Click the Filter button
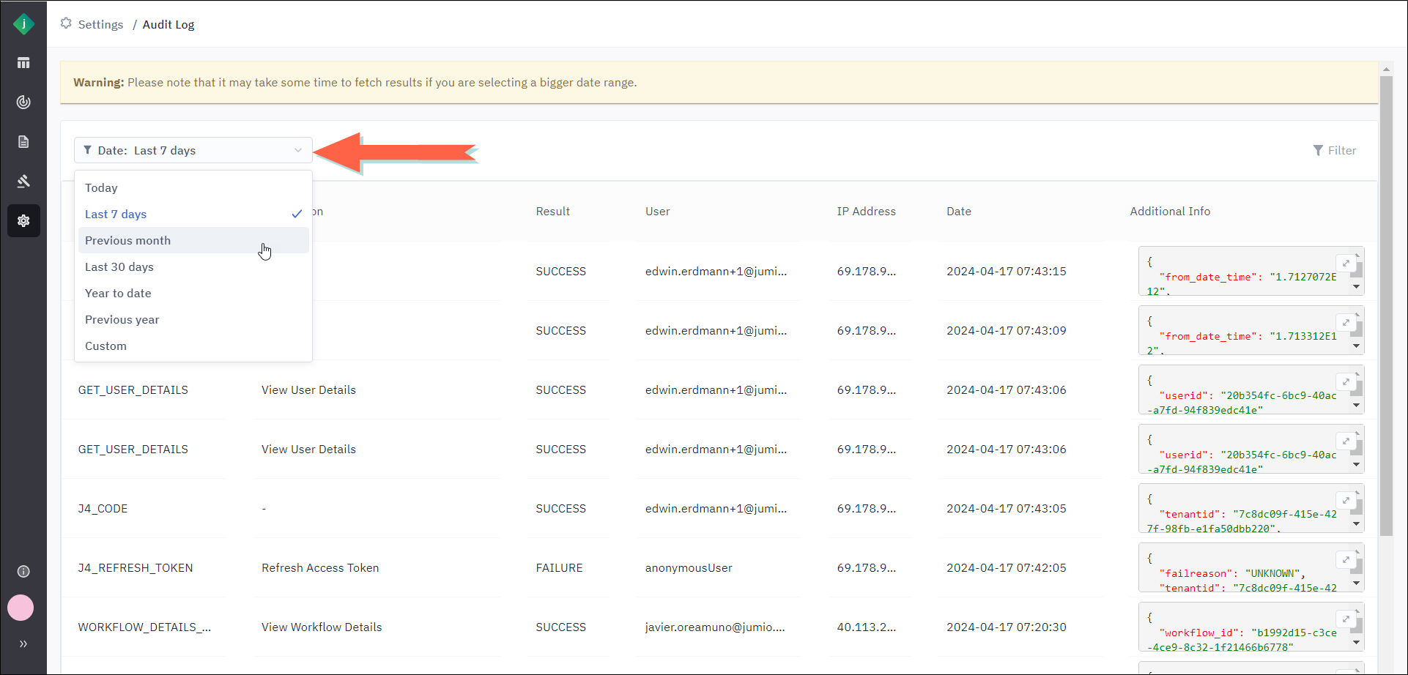Image resolution: width=1408 pixels, height=675 pixels. 1335,150
